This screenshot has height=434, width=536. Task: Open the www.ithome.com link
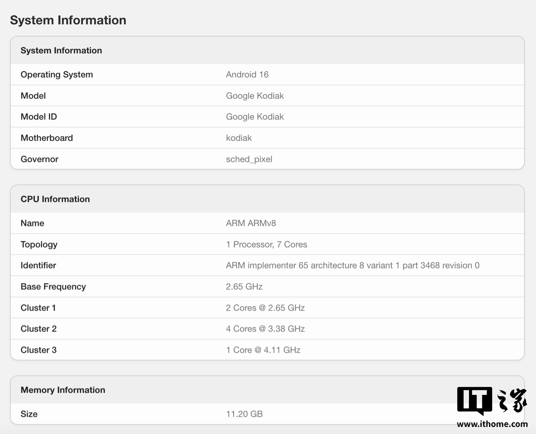pos(492,424)
